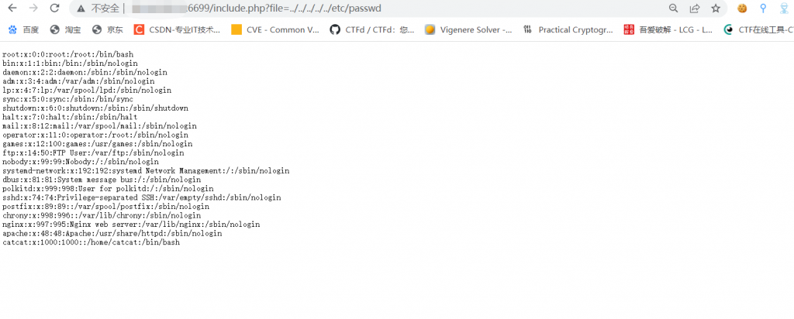This screenshot has height=319, width=794.
Task: Open the 百度 bookmark
Action: [23, 30]
